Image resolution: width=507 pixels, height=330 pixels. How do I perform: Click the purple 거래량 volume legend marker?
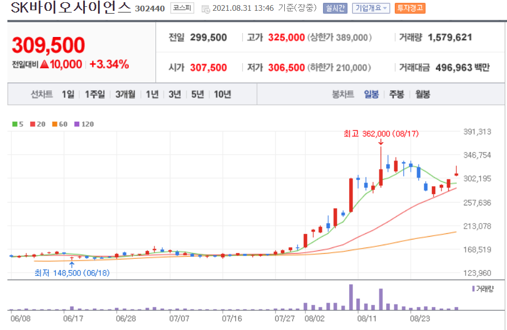pyautogui.click(x=473, y=288)
